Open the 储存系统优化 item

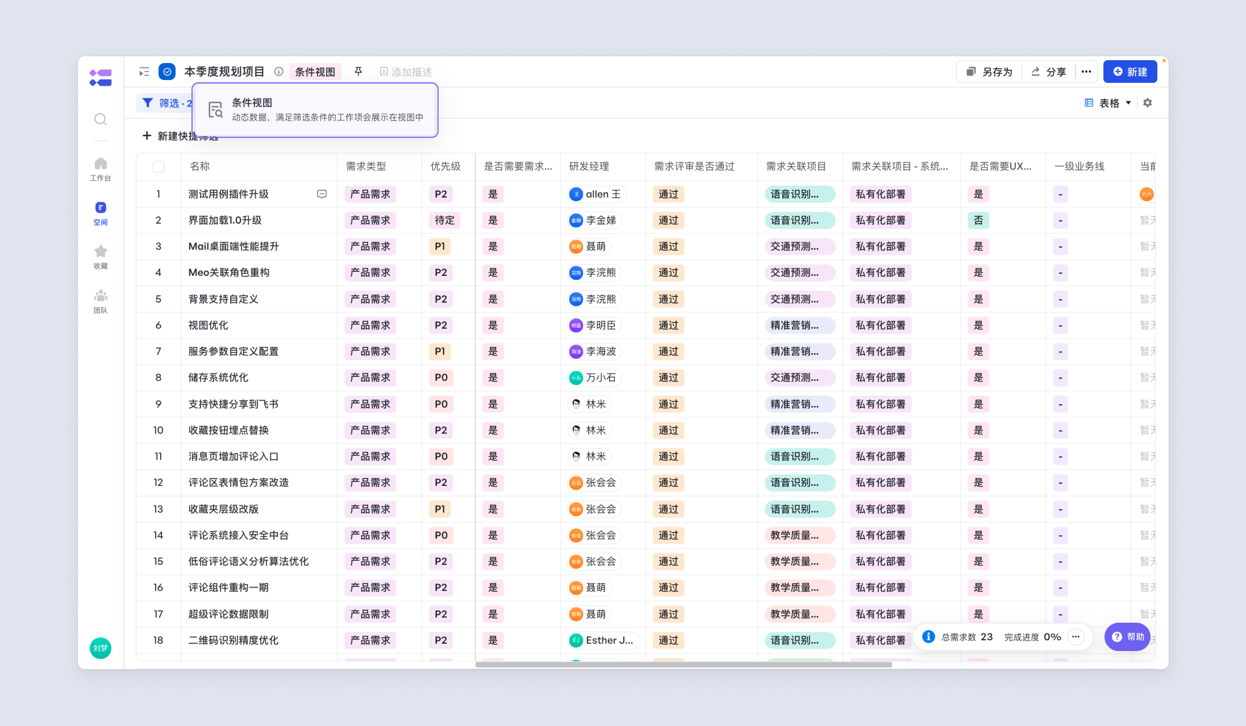(x=218, y=378)
